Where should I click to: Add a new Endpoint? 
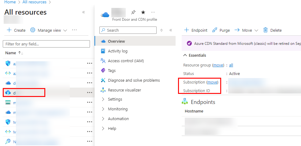(x=196, y=30)
